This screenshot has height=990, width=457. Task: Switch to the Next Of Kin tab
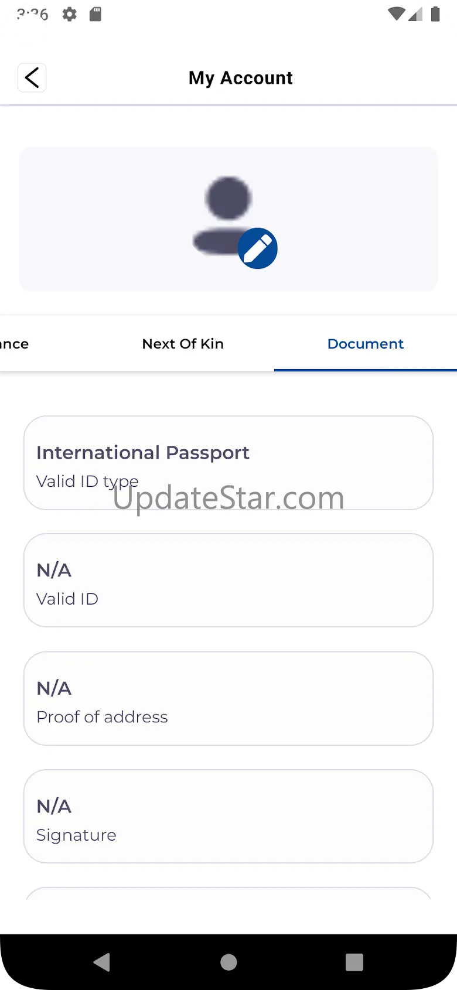click(183, 344)
